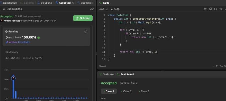Click the curly braces icon
Viewport: 226px width, 101px height.
pyautogui.click(x=216, y=9)
